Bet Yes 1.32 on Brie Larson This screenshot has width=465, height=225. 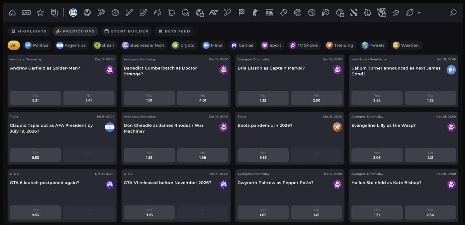tap(263, 98)
